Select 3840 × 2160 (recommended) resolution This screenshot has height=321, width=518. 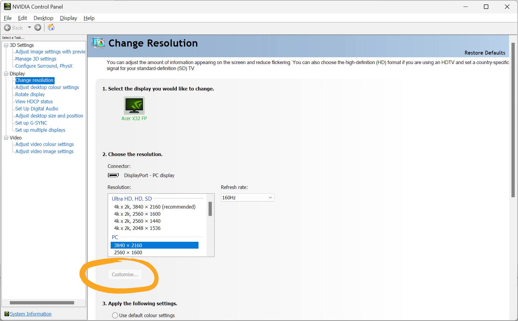tap(155, 207)
